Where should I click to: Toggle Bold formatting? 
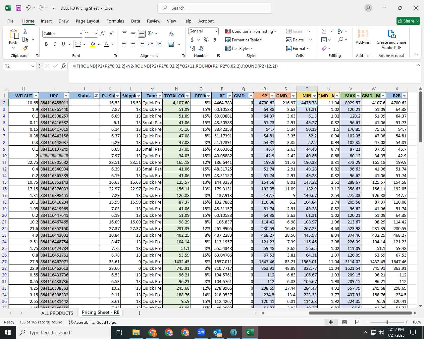(x=46, y=44)
